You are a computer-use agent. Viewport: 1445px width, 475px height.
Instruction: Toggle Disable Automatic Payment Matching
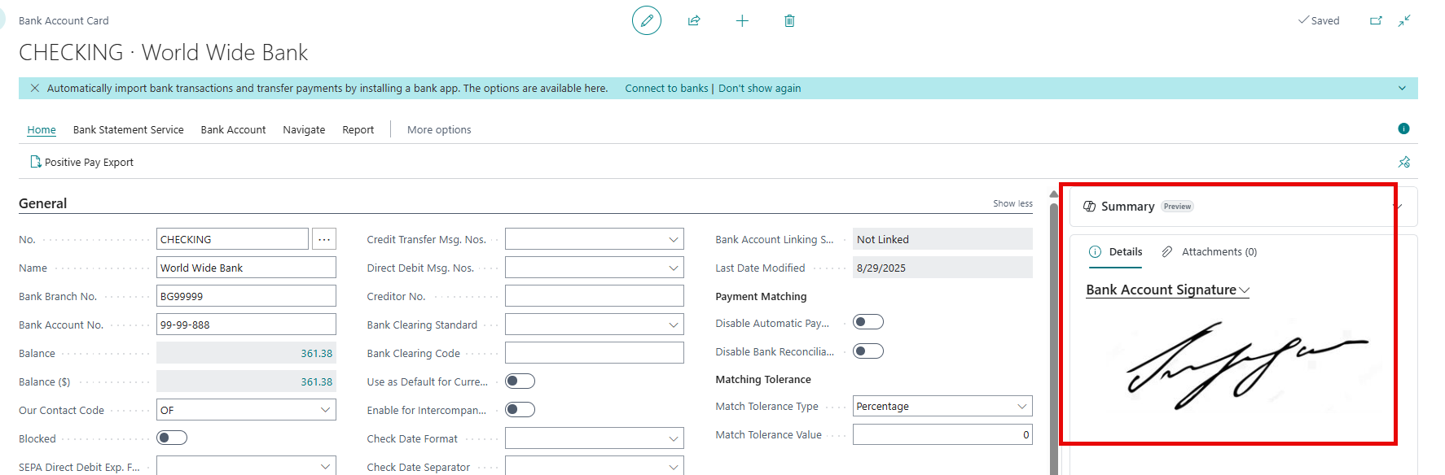click(868, 322)
